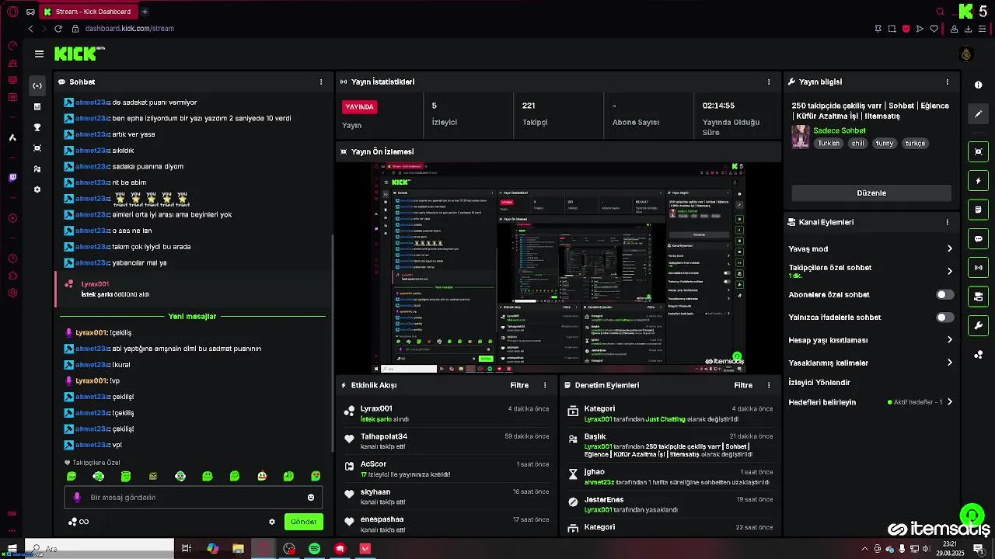The image size is (995, 559).
Task: Open the clips capture icon in the Kick sidebar
Action: pyautogui.click(x=37, y=148)
